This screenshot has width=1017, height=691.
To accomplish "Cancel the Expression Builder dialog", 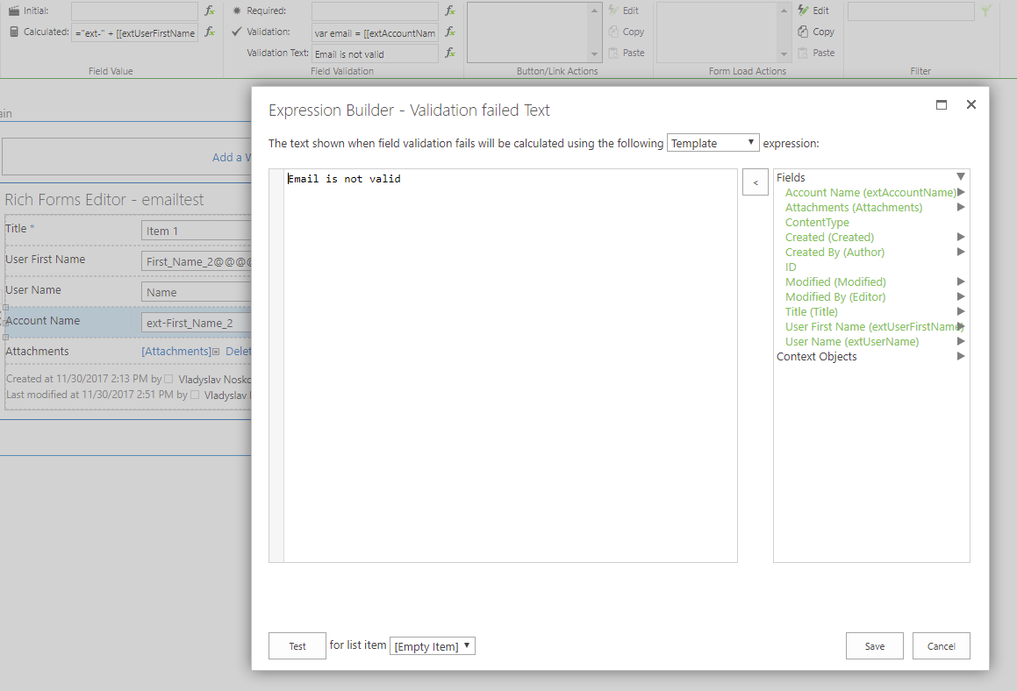I will pos(941,646).
